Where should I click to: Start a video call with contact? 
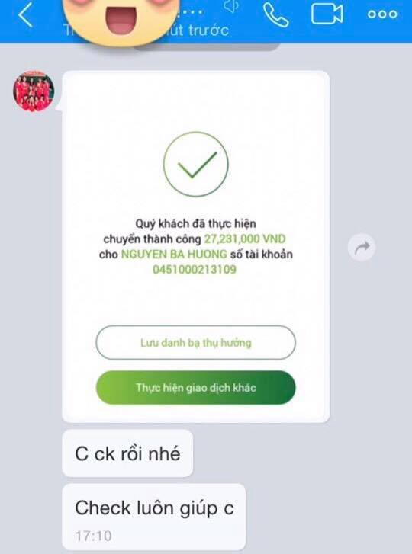(327, 14)
